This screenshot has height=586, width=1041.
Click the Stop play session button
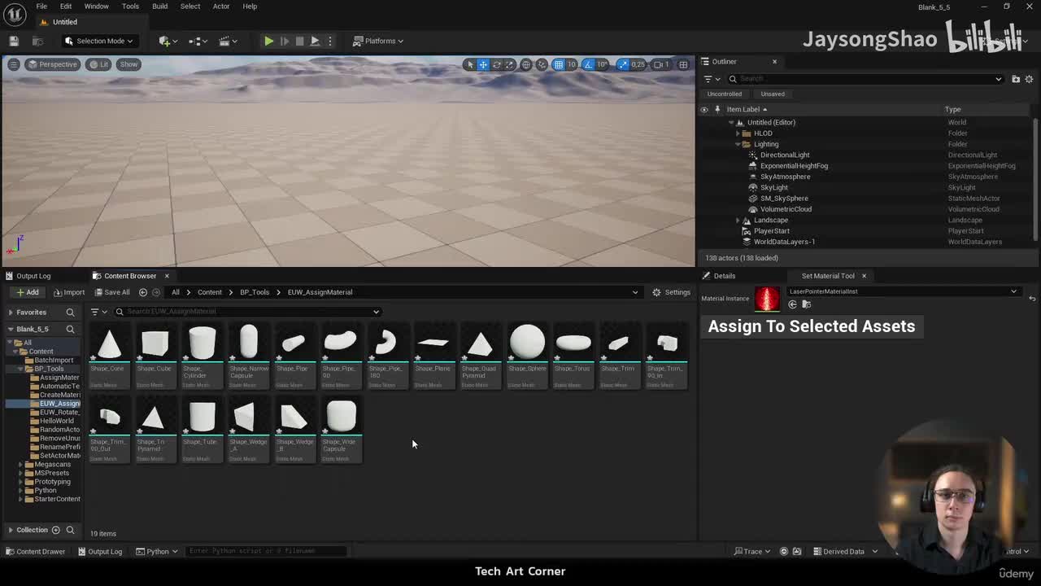[299, 41]
